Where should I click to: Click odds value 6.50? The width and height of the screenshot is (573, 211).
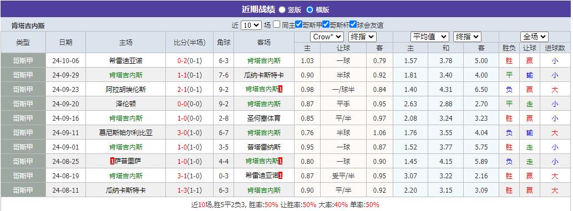pyautogui.click(x=481, y=89)
